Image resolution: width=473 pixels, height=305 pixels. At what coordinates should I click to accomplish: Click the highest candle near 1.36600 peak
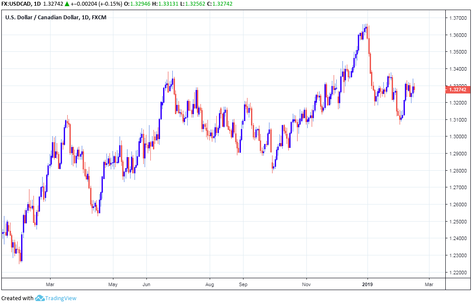pyautogui.click(x=366, y=29)
